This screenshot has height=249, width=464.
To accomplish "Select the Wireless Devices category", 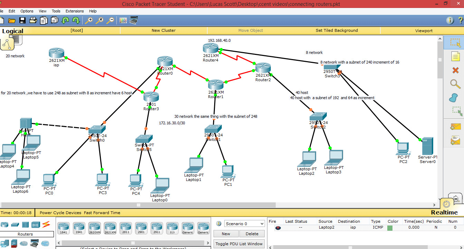I will click(x=36, y=225).
